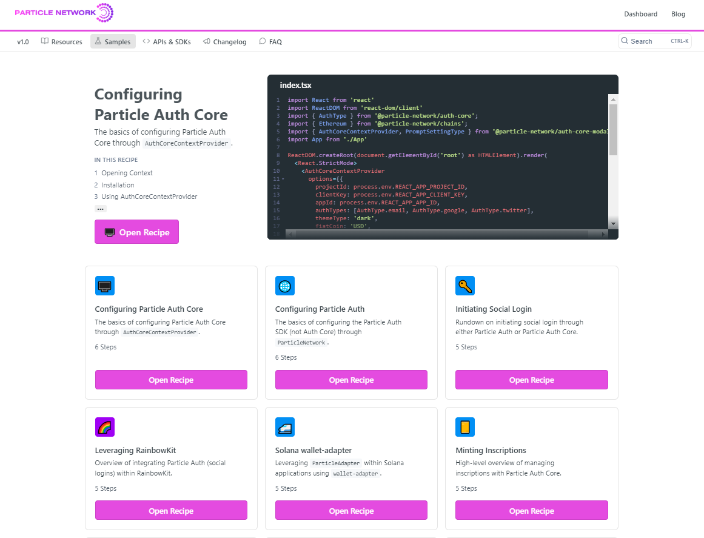Open the v1.0 version selector
Viewport: 704px width, 538px height.
point(23,42)
